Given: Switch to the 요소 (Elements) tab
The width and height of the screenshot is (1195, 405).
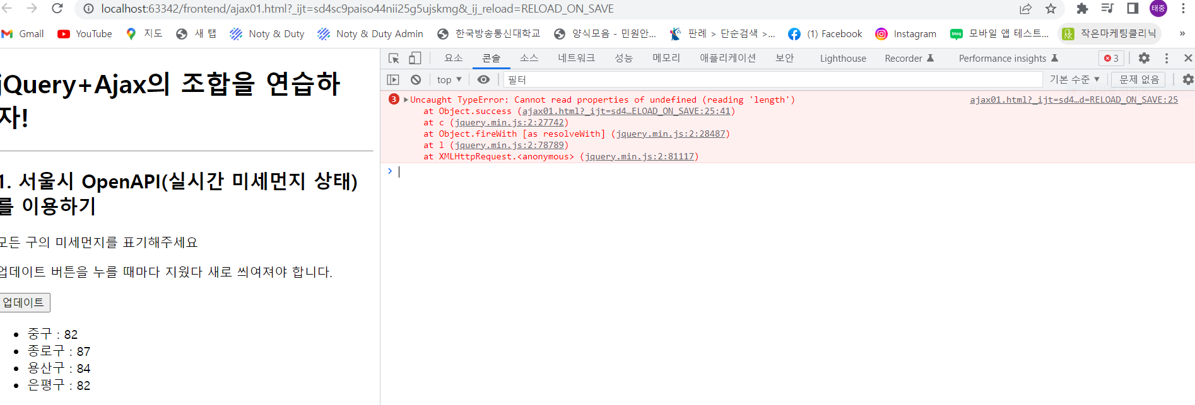Looking at the screenshot, I should 453,59.
